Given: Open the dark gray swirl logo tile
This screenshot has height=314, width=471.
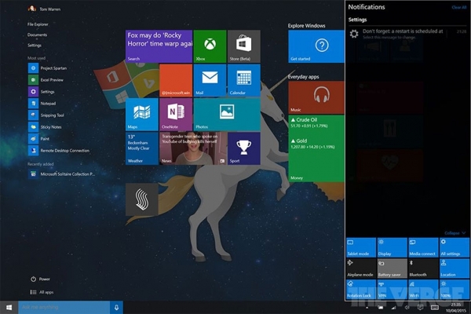Looking at the screenshot, I should pos(142,199).
